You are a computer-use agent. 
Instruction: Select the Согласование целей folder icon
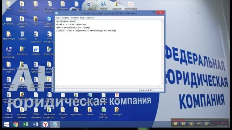click(22, 22)
